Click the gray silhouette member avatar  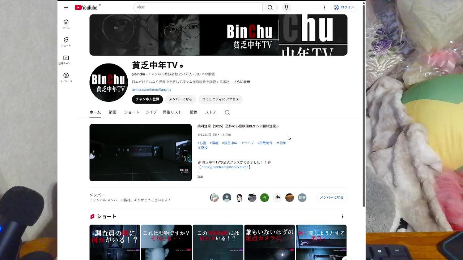point(227,198)
